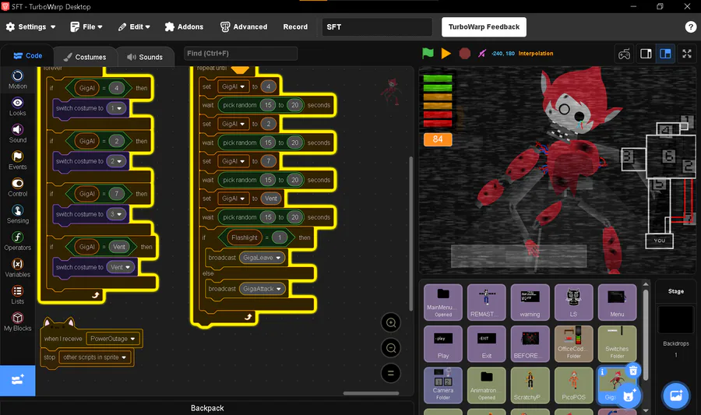701x415 pixels.
Task: Click the workspace horizontal scrollbar
Action: tap(371, 393)
